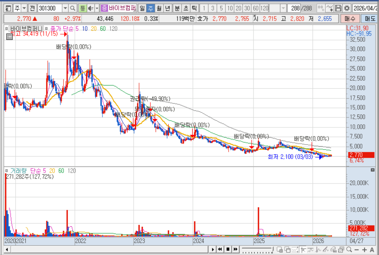
Task: Click the stock code field showing 301300
Action: tap(50, 8)
